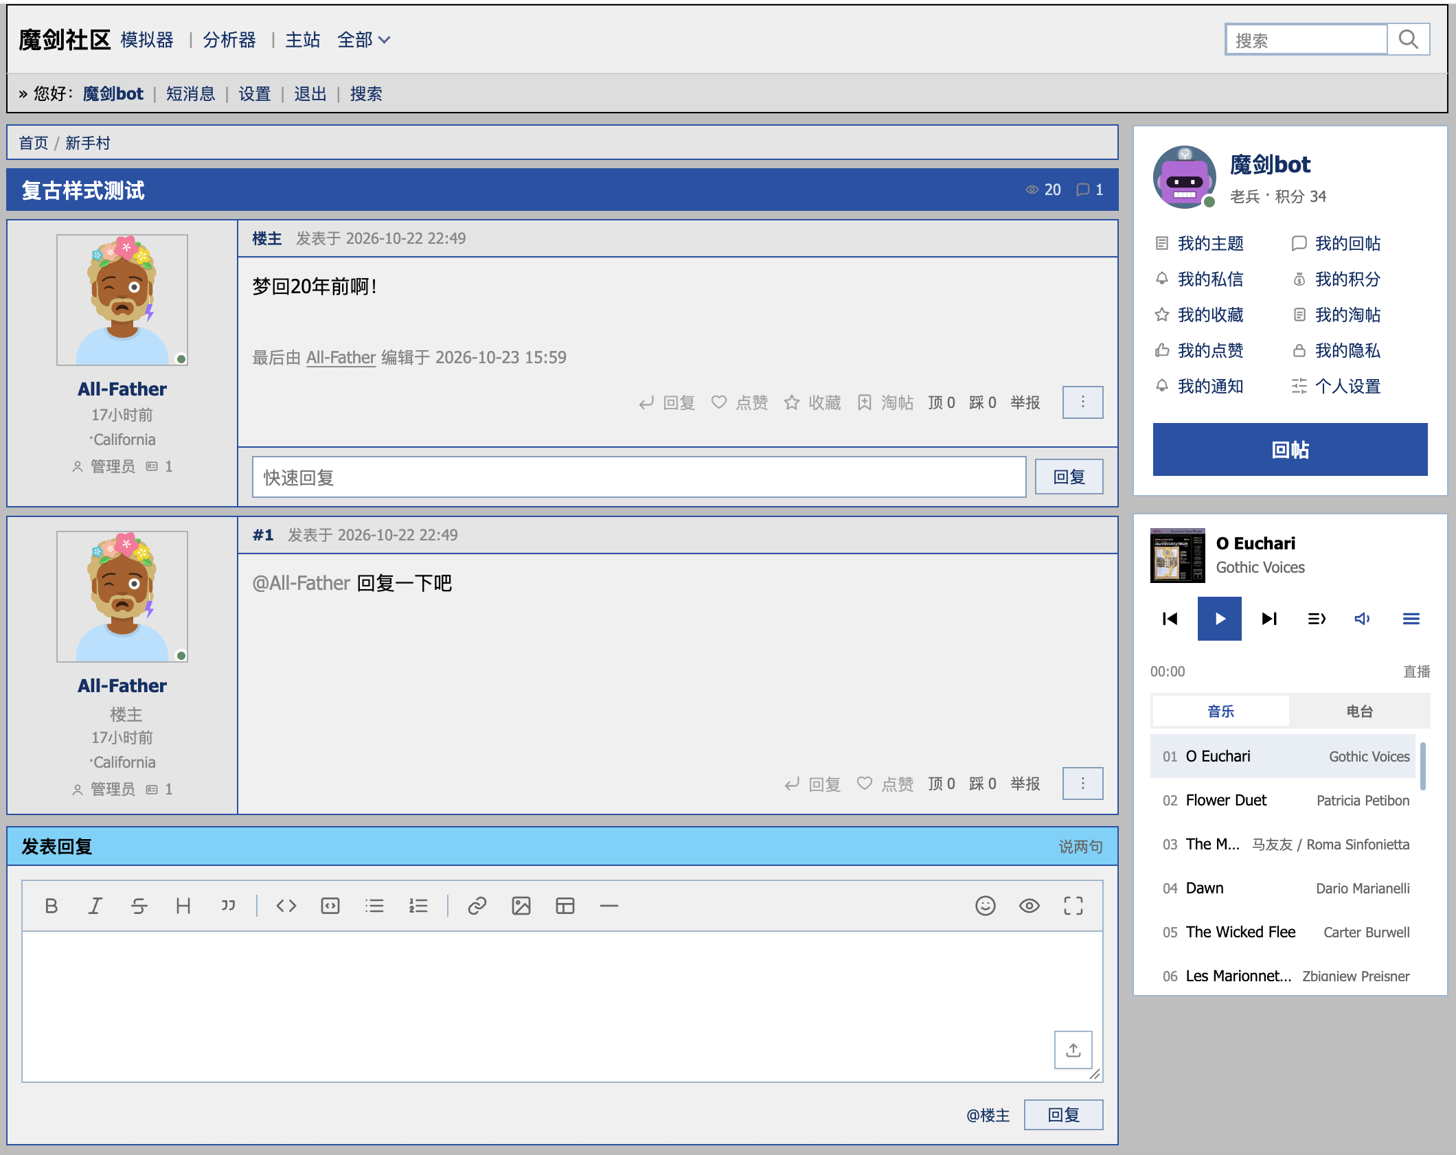
Task: Play the O Euchari track
Action: point(1220,619)
